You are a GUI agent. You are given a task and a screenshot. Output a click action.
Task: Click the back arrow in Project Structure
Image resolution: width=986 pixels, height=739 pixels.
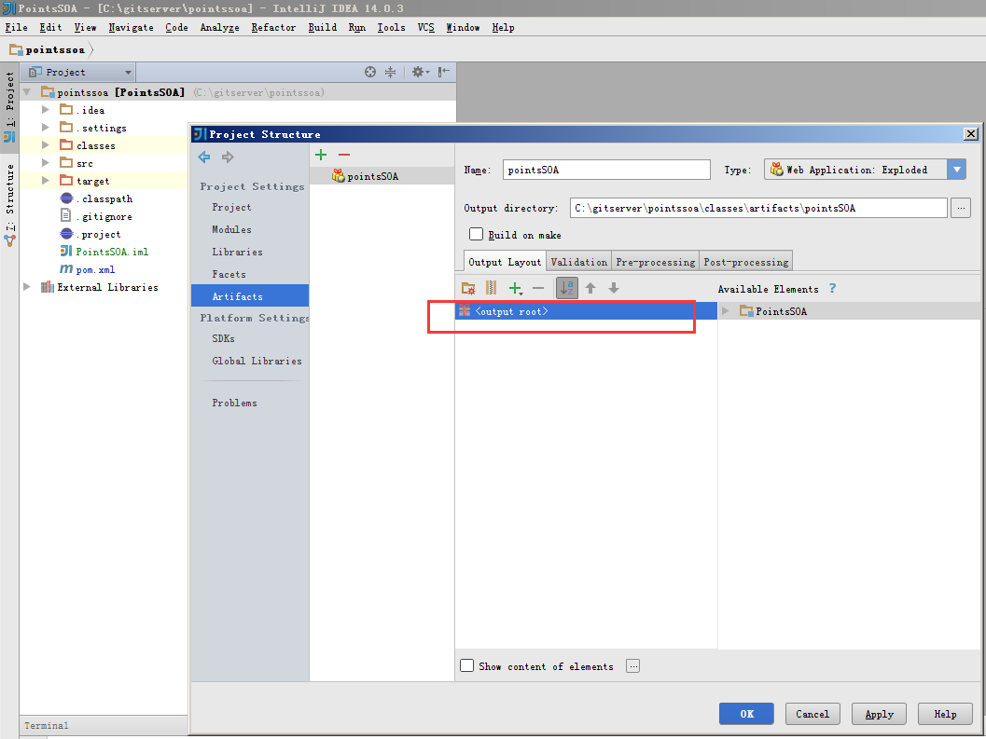[204, 157]
